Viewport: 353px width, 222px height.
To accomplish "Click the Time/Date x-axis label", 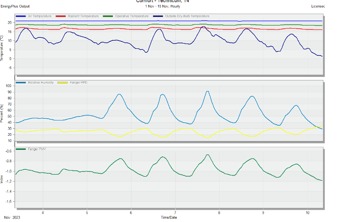I will tap(169, 217).
